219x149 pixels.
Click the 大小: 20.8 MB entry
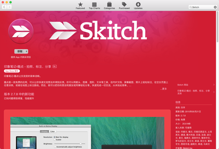[x=183, y=124]
